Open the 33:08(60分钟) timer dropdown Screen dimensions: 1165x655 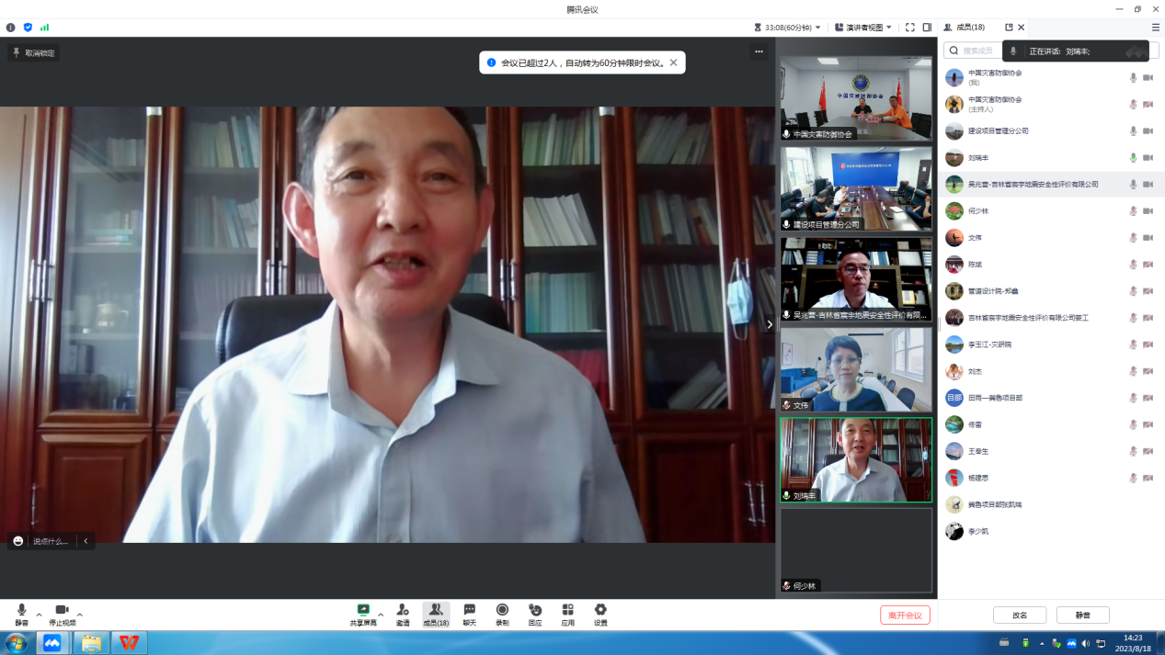point(787,28)
